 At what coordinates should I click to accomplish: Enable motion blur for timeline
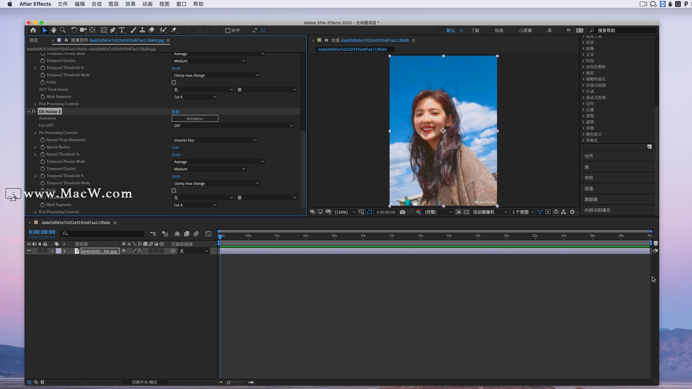(x=196, y=234)
